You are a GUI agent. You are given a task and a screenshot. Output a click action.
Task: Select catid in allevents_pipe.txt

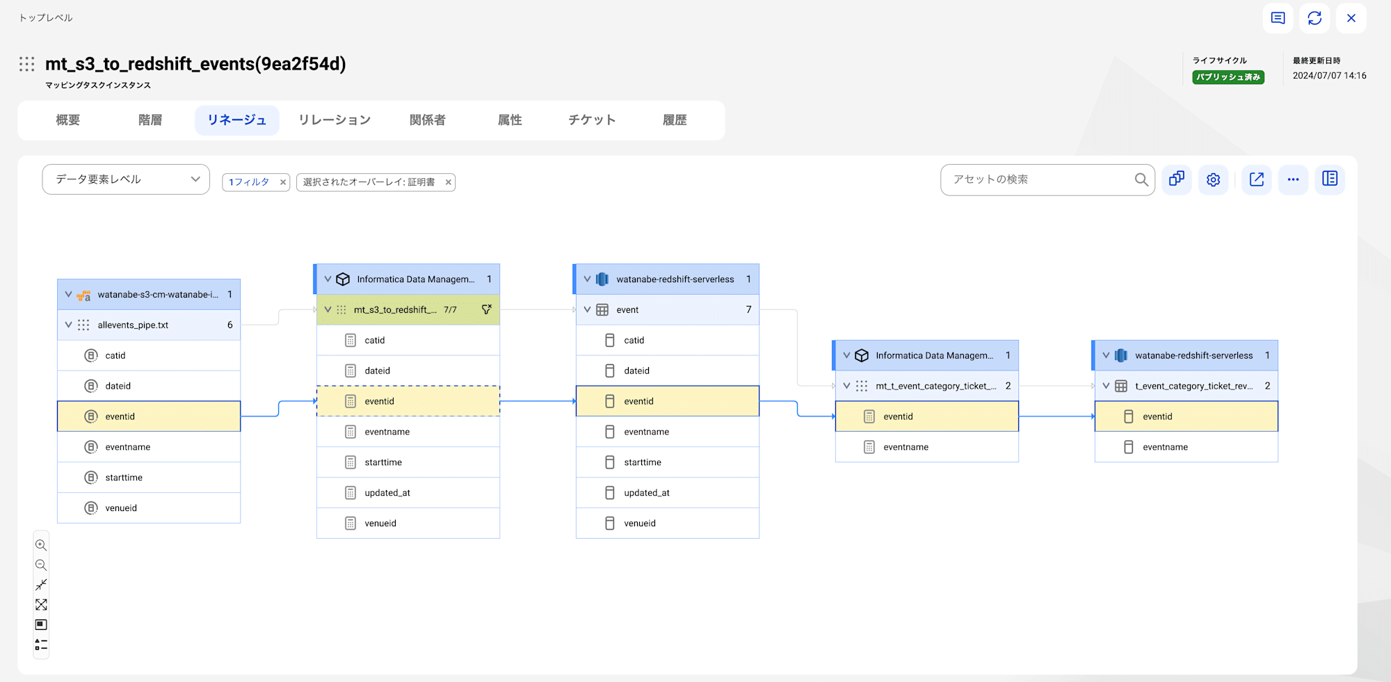pos(149,355)
